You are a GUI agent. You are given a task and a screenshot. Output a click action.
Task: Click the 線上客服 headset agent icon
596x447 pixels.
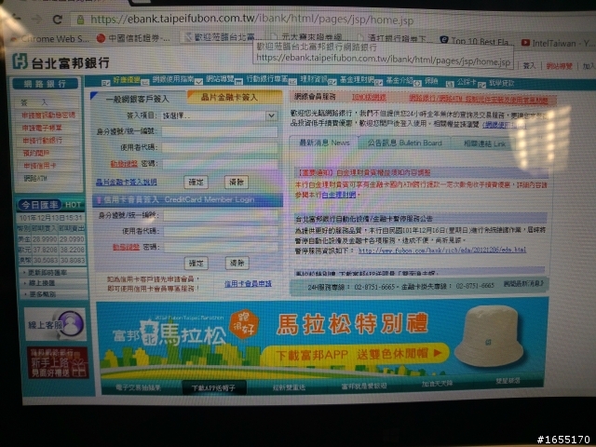click(73, 324)
